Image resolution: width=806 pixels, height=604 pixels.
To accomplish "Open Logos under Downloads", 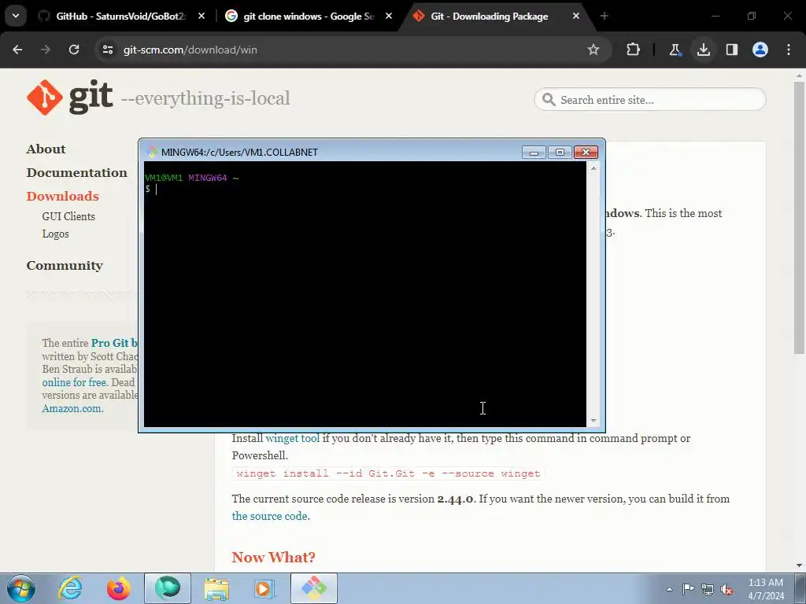I will click(x=55, y=234).
